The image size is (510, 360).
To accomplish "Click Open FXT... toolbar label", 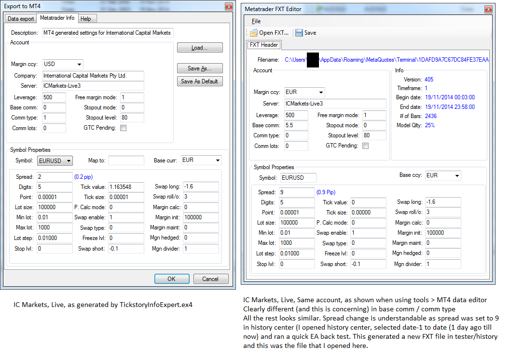I will [x=274, y=33].
